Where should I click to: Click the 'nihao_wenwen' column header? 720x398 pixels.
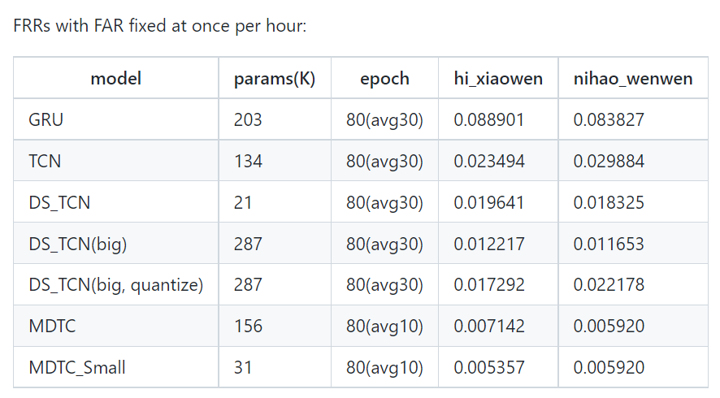tap(633, 79)
